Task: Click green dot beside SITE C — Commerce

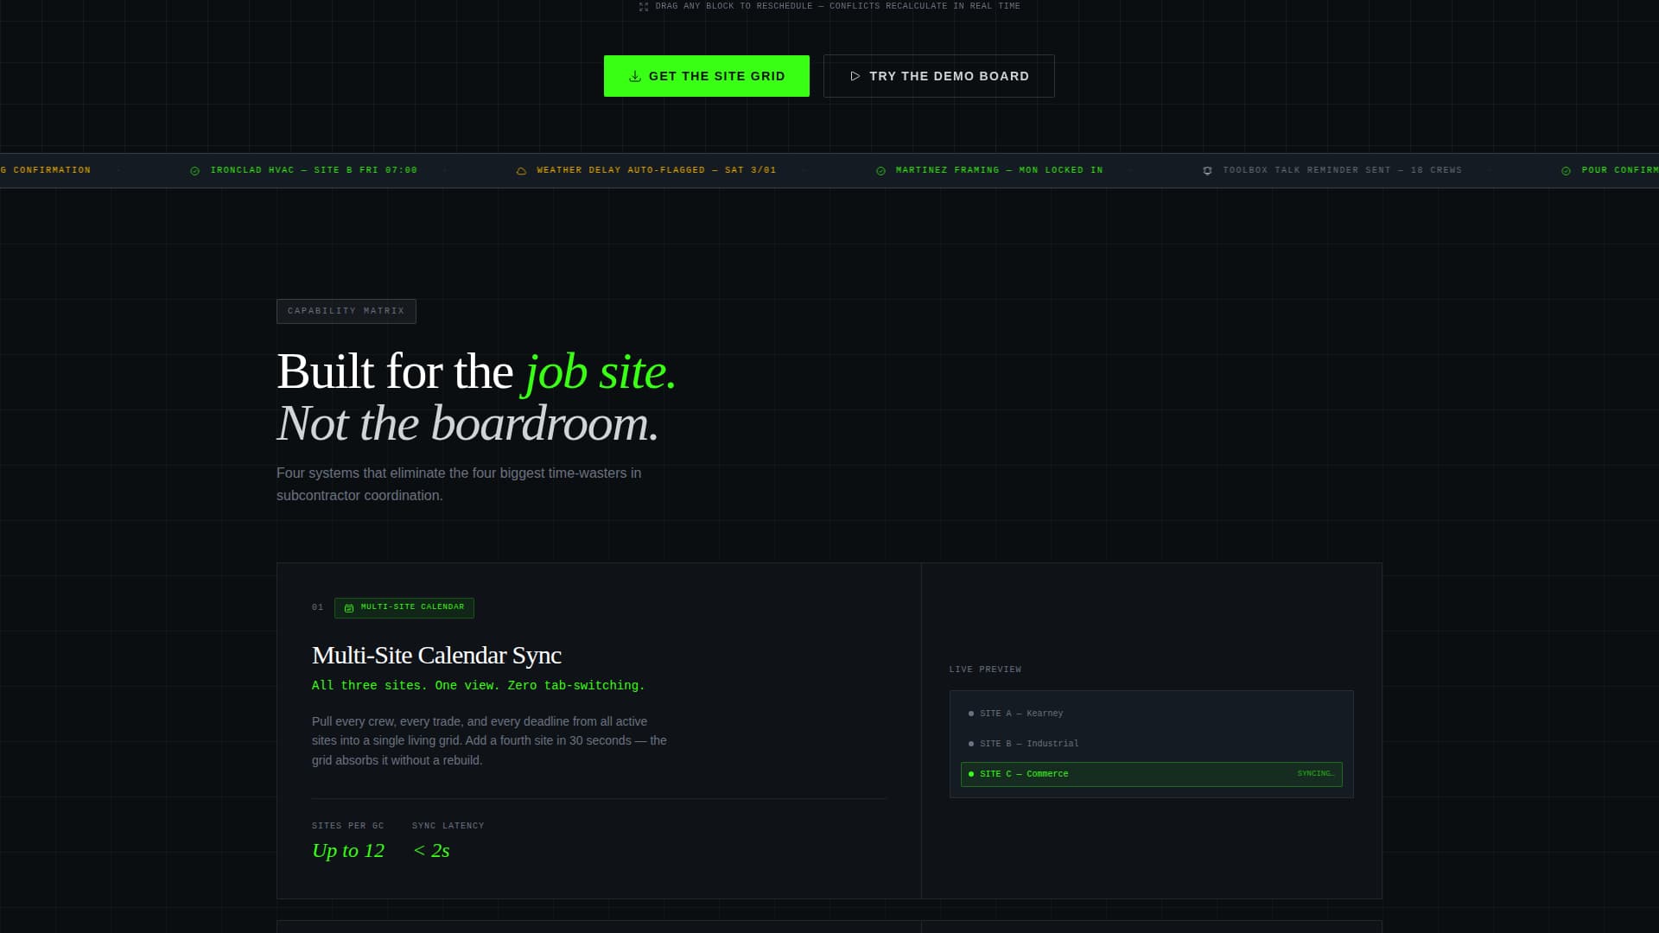Action: pos(971,774)
